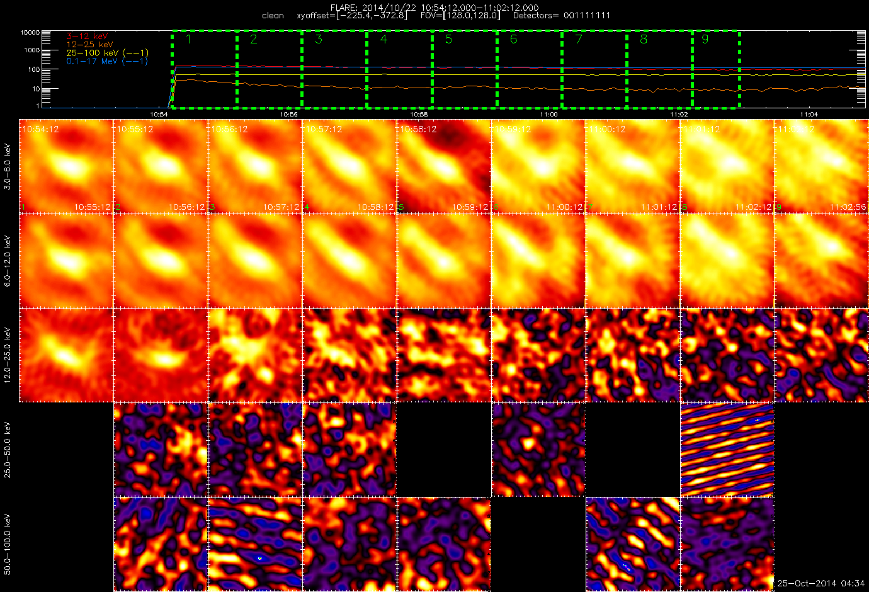Pick 12.0-25.0 keV image in sixth column

pos(538,355)
